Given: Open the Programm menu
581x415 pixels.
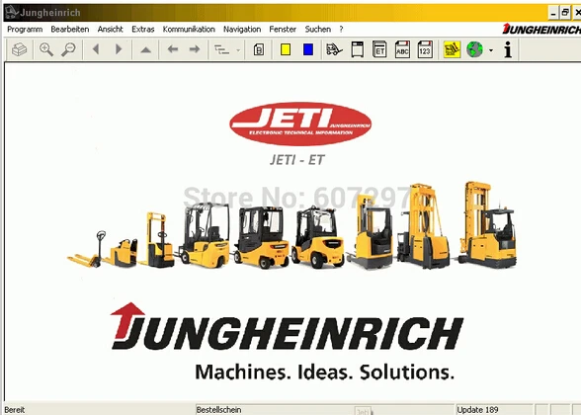Looking at the screenshot, I should [25, 30].
